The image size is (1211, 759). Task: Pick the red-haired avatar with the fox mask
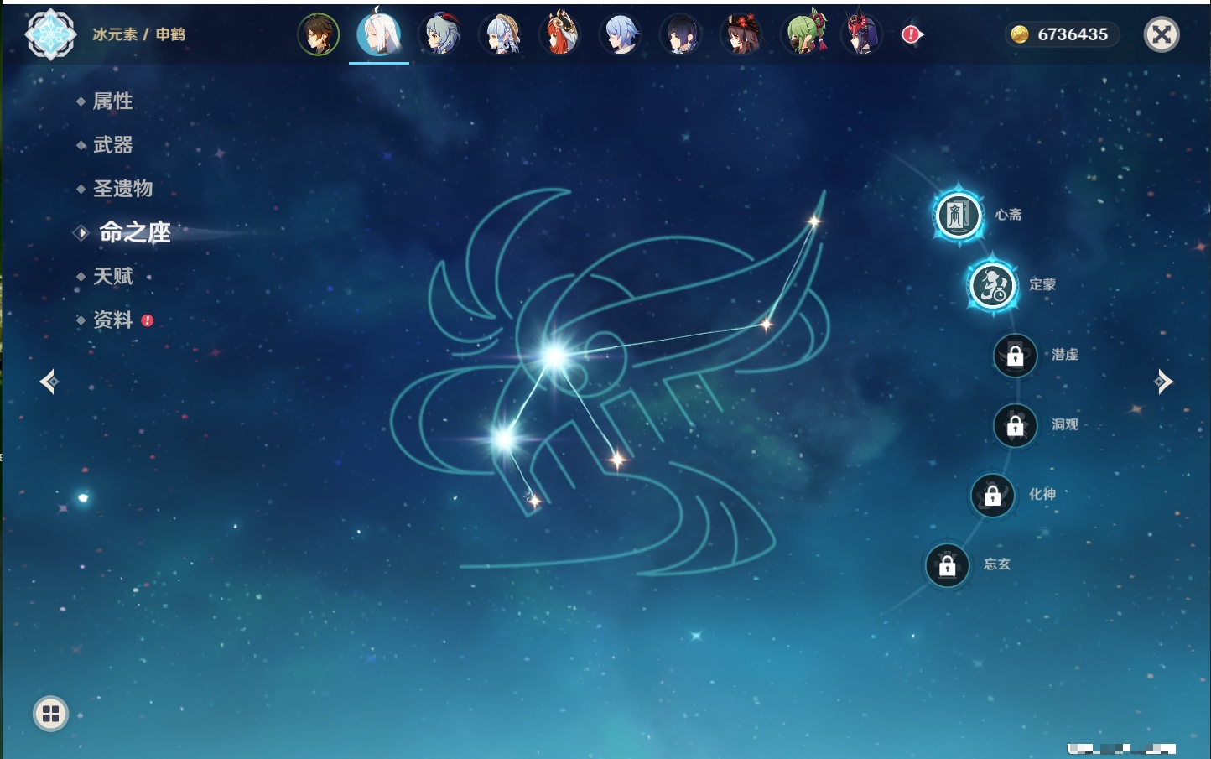coord(561,34)
